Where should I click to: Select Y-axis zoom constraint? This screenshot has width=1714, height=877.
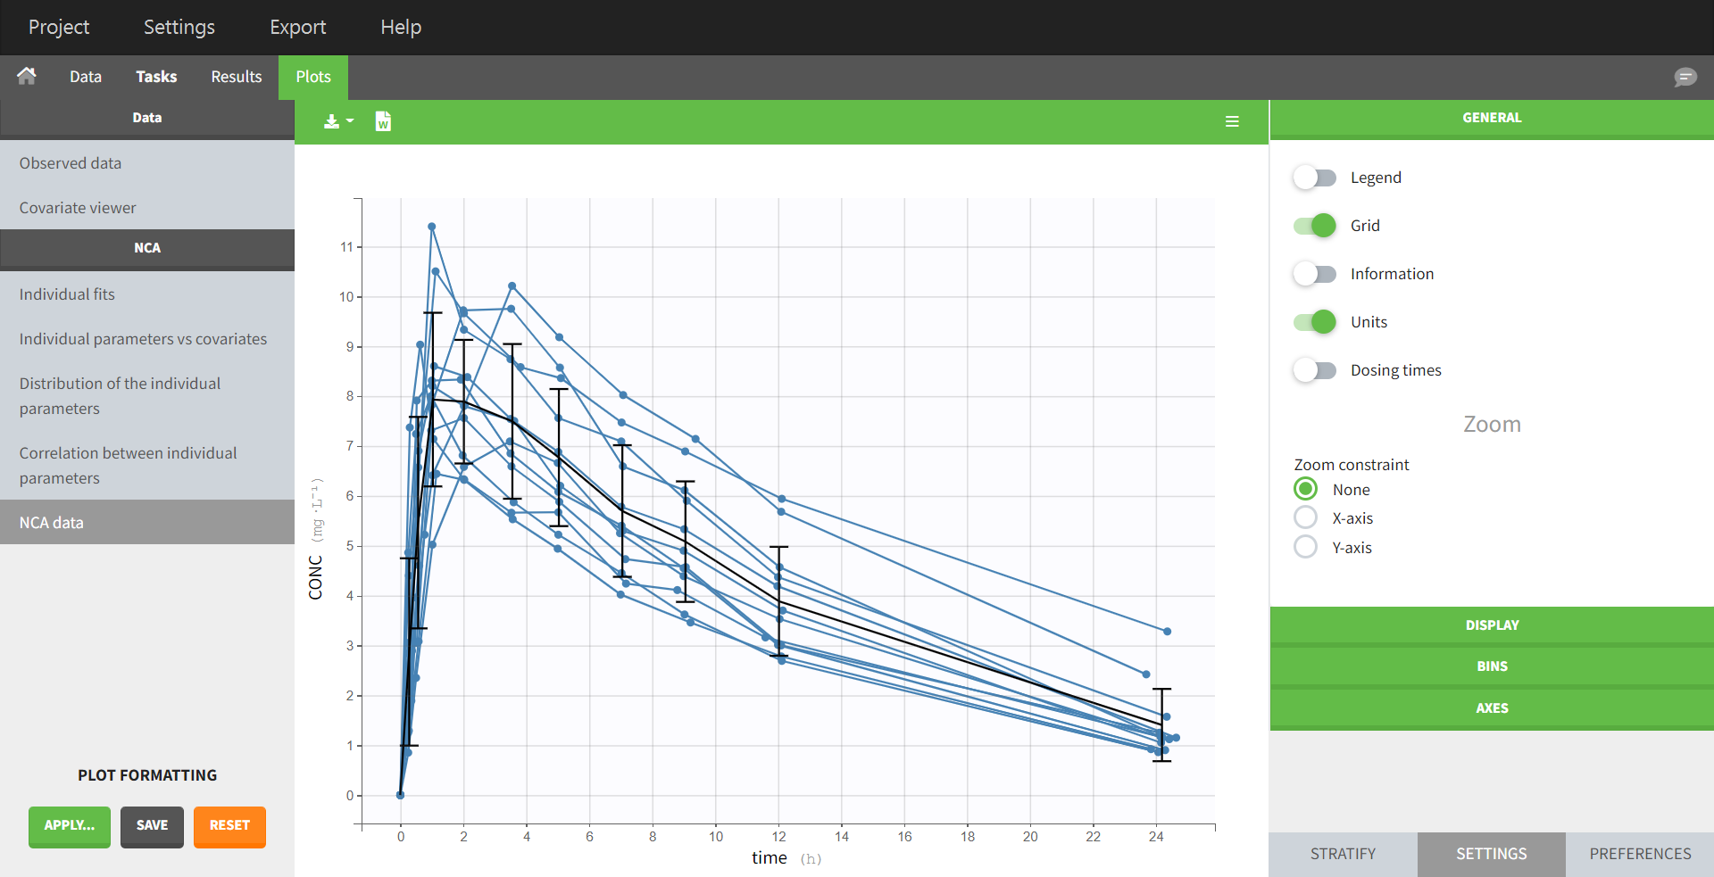[x=1305, y=547]
